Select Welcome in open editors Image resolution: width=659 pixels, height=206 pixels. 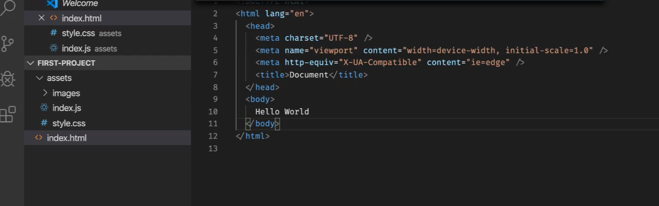click(108, 4)
